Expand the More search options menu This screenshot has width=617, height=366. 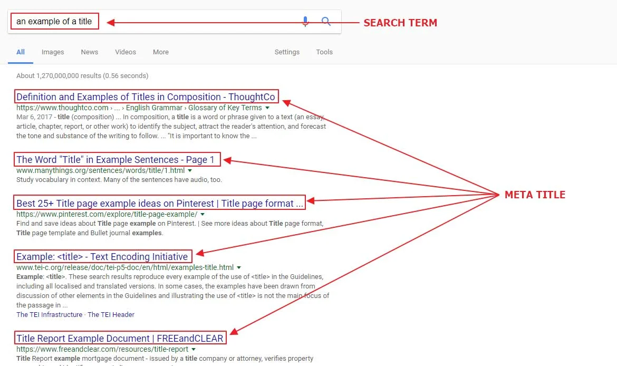[x=161, y=52]
